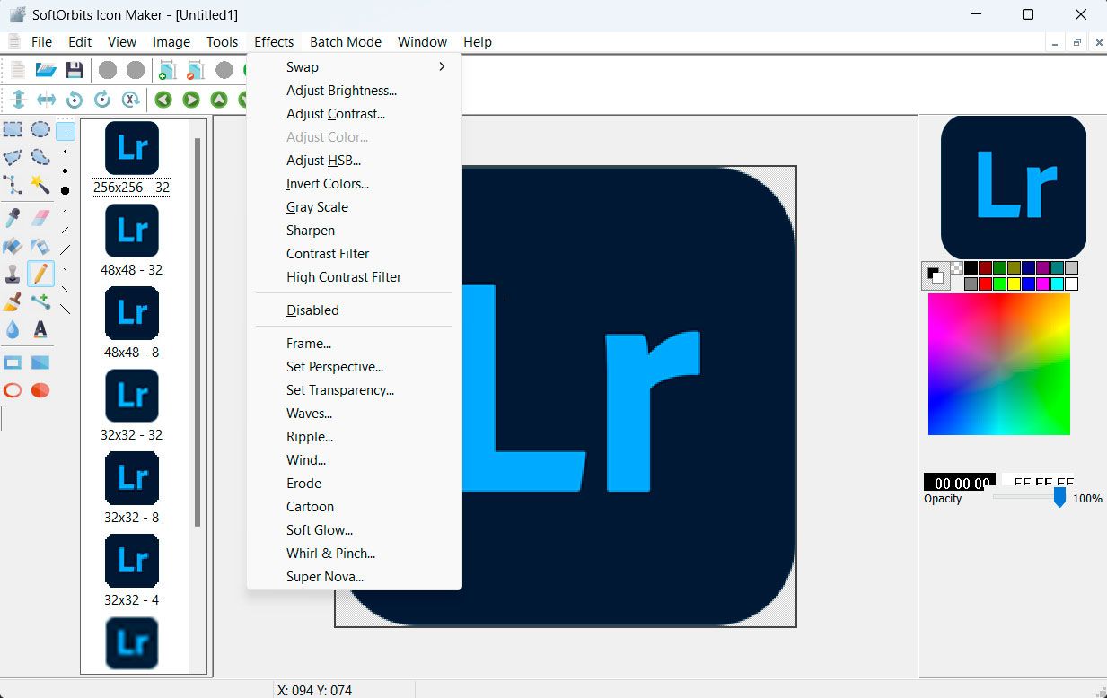Remove the current image format
The height and width of the screenshot is (698, 1107).
[x=196, y=70]
